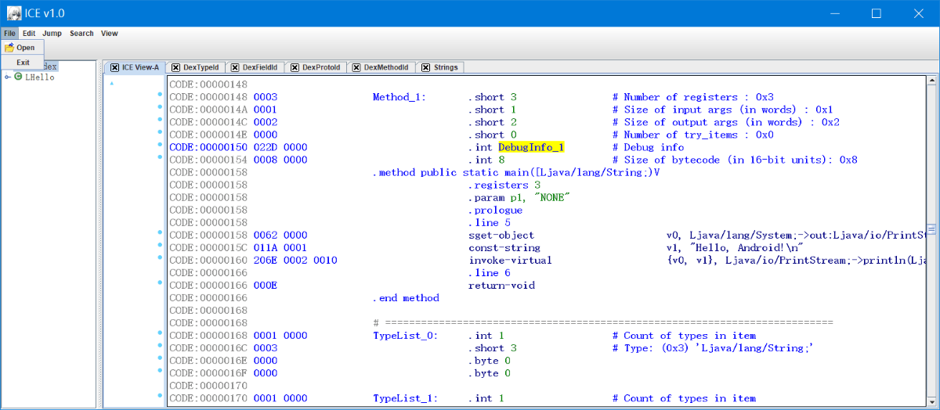Switch to the Strings tab
The height and width of the screenshot is (410, 940).
441,67
